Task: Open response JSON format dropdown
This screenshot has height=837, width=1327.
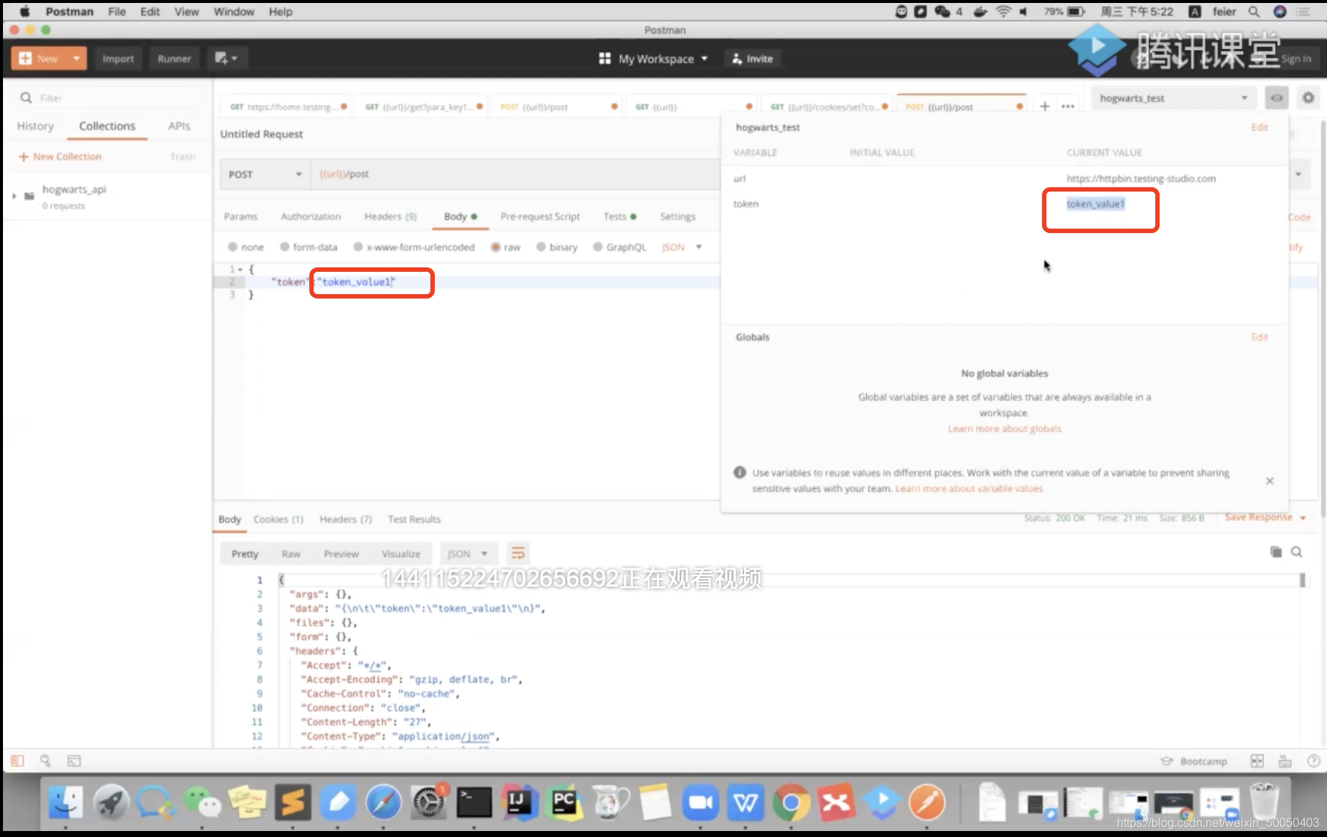Action: (x=468, y=554)
